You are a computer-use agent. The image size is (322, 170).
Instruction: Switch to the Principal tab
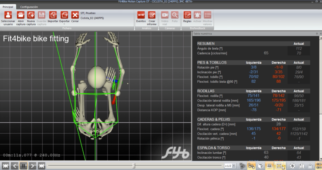click(x=8, y=7)
